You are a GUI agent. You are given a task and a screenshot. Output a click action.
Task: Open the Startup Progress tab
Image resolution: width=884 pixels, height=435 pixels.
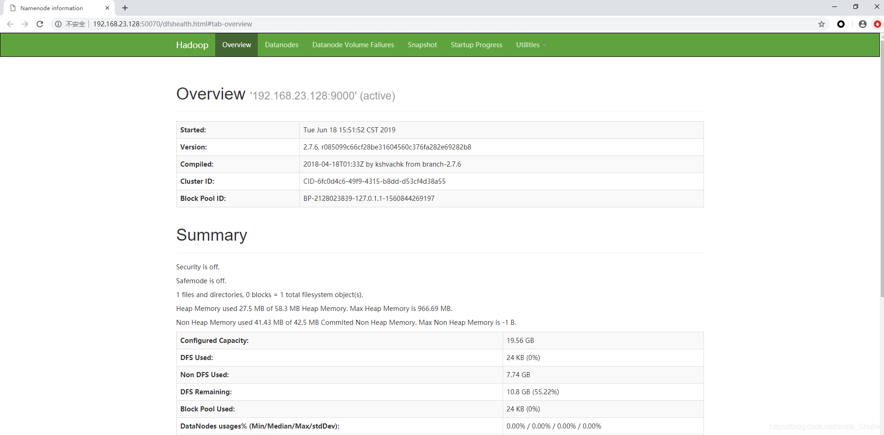(x=476, y=45)
